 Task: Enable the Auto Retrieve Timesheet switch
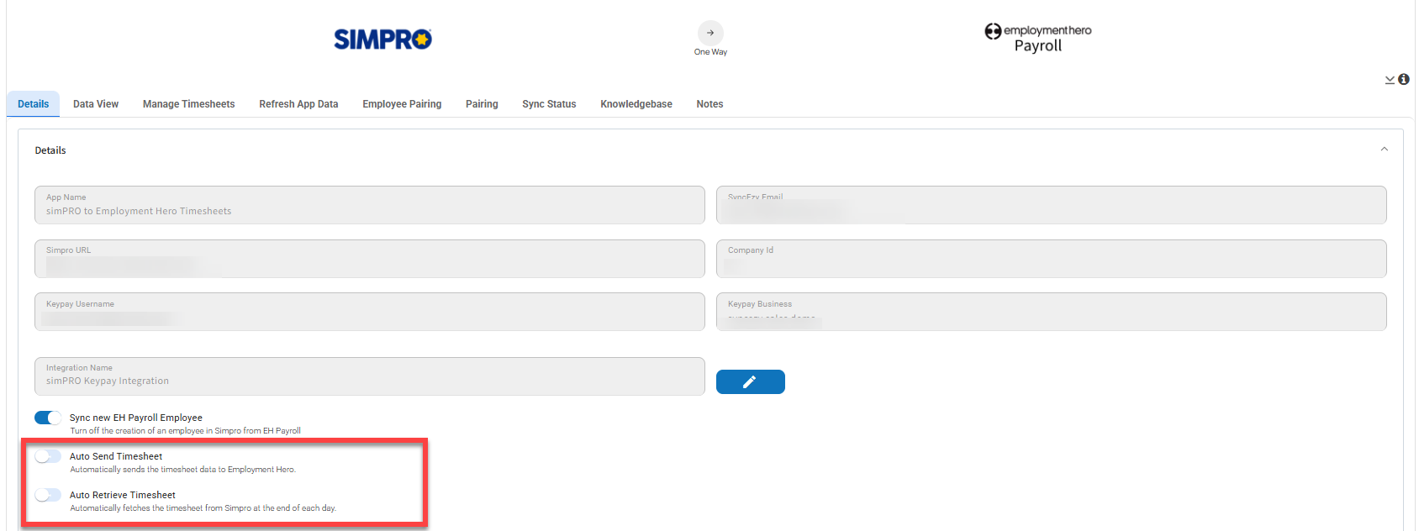tap(48, 495)
